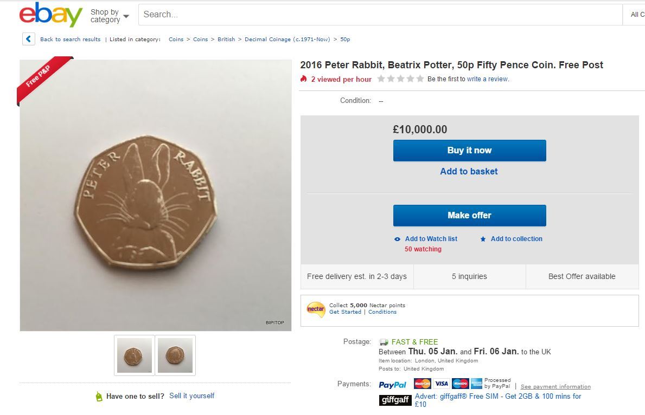
Task: Click the eye icon beside Add to Watch list
Action: point(397,239)
